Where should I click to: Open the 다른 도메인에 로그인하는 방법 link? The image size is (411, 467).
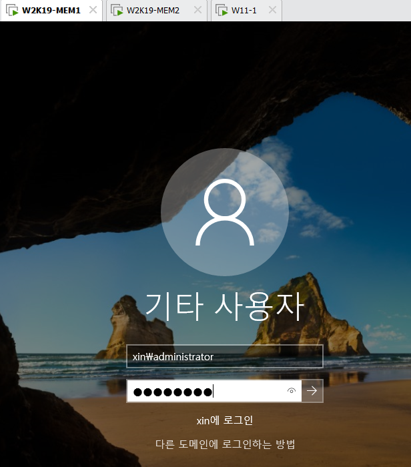click(x=225, y=444)
